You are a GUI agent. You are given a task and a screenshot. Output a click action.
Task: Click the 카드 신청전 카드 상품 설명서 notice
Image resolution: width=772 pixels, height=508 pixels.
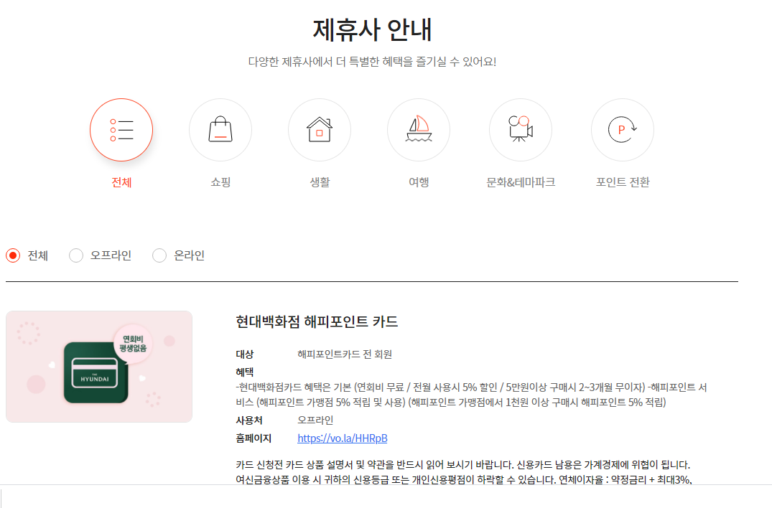pyautogui.click(x=464, y=472)
